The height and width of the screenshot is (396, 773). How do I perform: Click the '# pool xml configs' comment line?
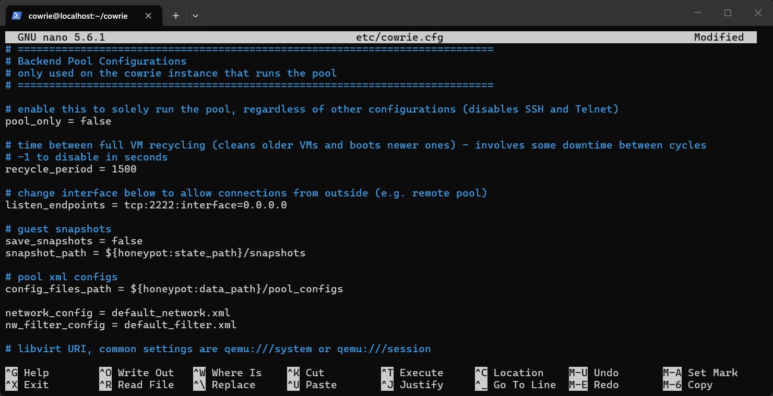[62, 277]
